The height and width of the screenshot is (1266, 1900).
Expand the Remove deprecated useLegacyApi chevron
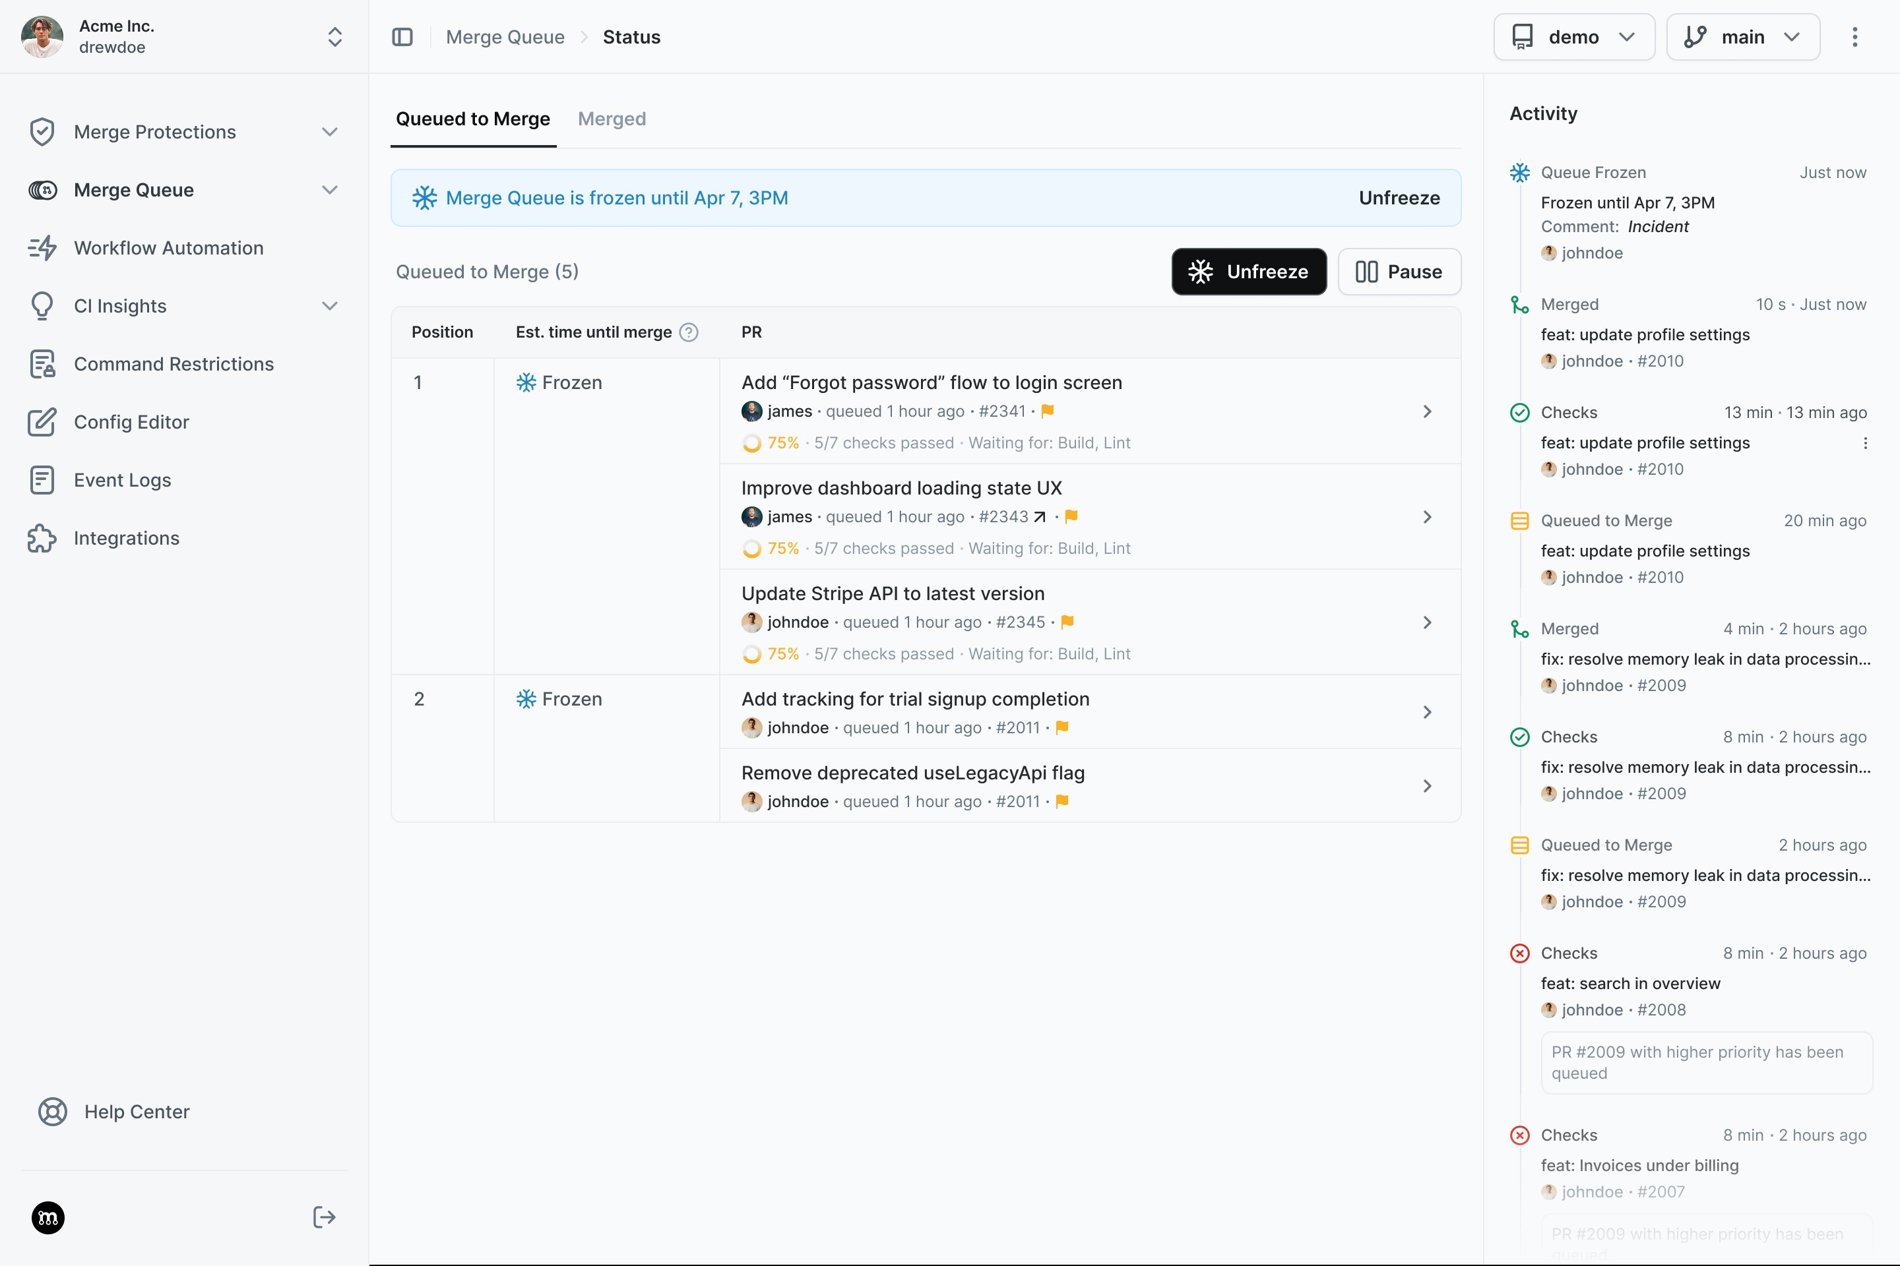point(1428,787)
